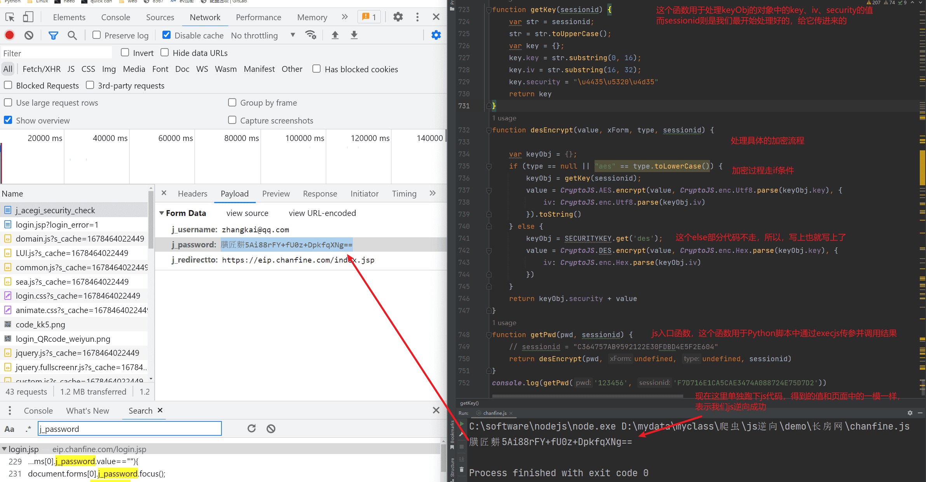Check 3rd-party requests option
This screenshot has width=926, height=482.
(x=90, y=85)
